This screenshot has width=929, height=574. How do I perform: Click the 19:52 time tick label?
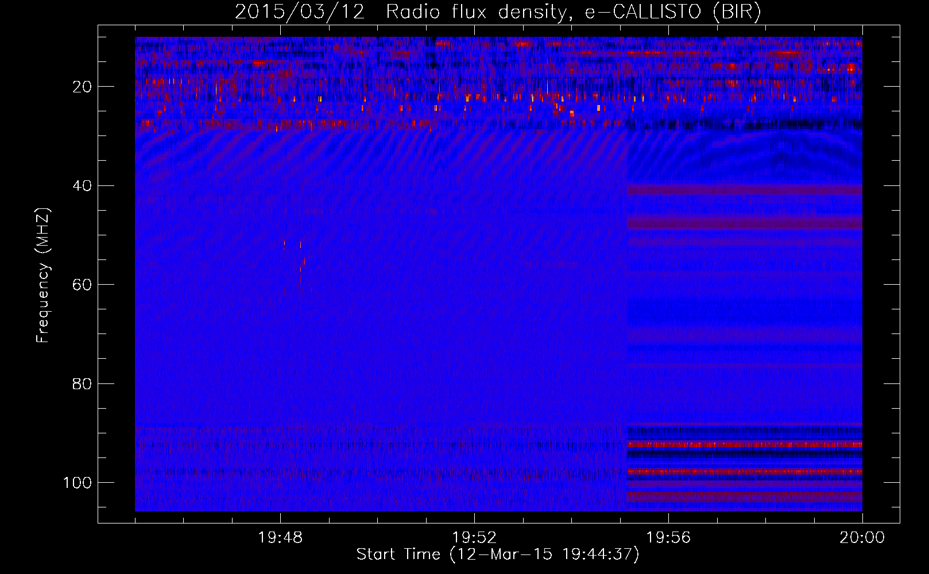(x=474, y=538)
